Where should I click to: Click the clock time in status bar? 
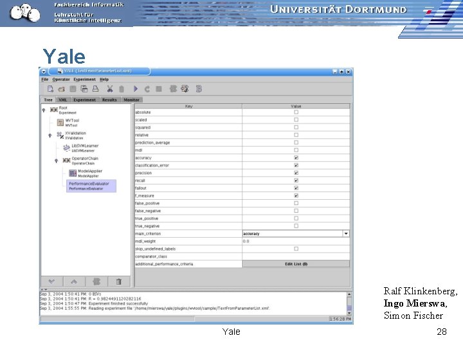tap(340, 319)
